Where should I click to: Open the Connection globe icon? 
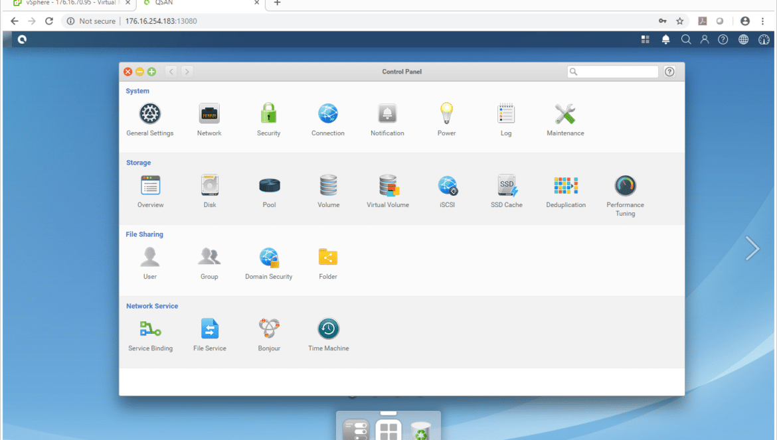point(328,114)
